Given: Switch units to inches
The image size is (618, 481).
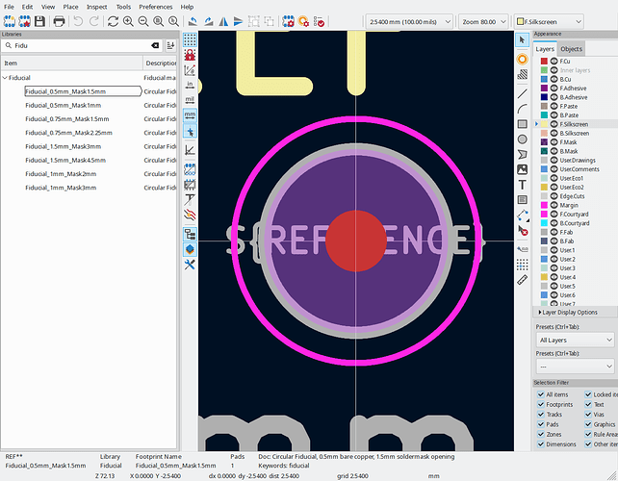Looking at the screenshot, I should 190,84.
